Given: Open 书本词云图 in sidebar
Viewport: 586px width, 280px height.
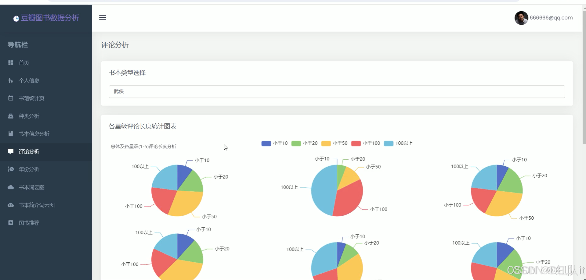Looking at the screenshot, I should [x=46, y=187].
